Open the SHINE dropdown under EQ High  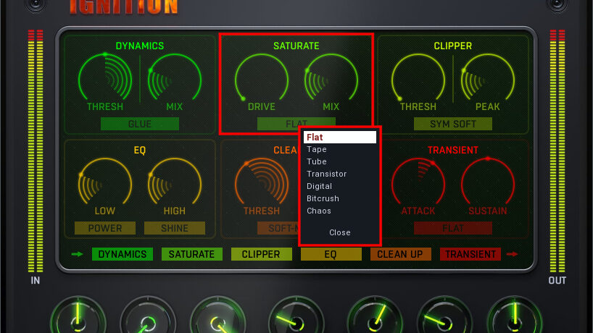[175, 228]
